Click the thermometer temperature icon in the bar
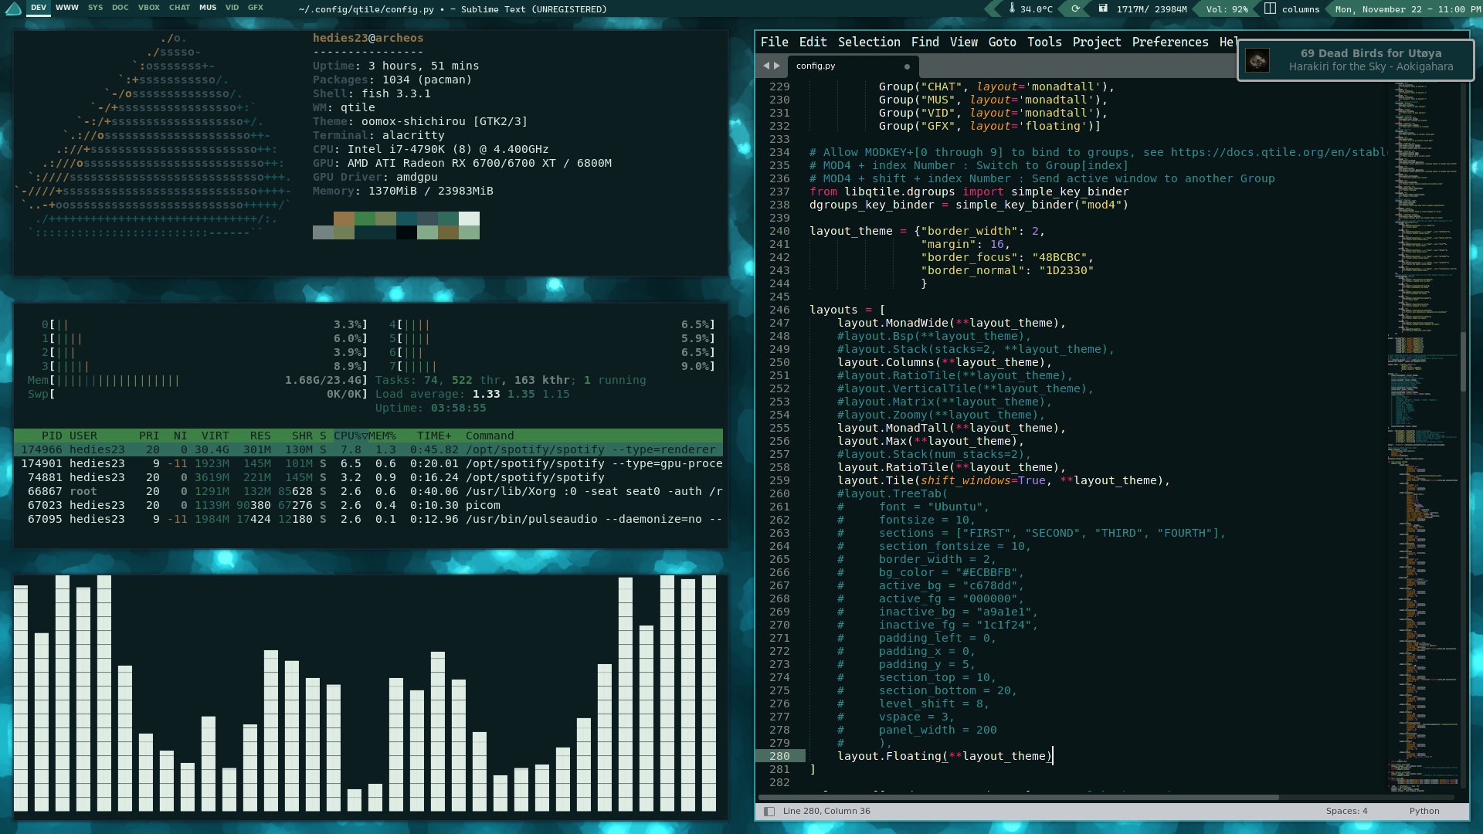Viewport: 1483px width, 834px height. coord(1012,8)
